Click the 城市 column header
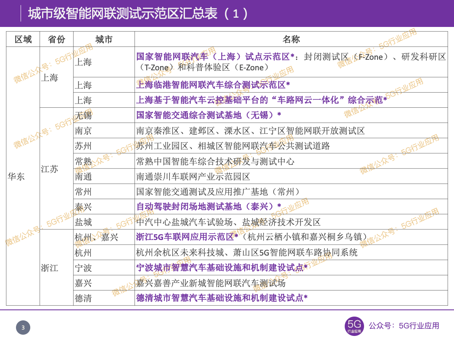Image resolution: width=454 pixels, height=341 pixels. point(104,39)
